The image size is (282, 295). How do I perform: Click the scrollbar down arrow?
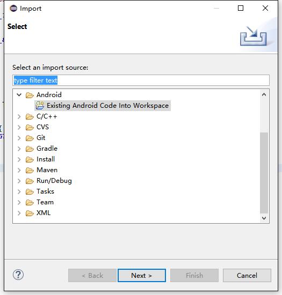264,218
